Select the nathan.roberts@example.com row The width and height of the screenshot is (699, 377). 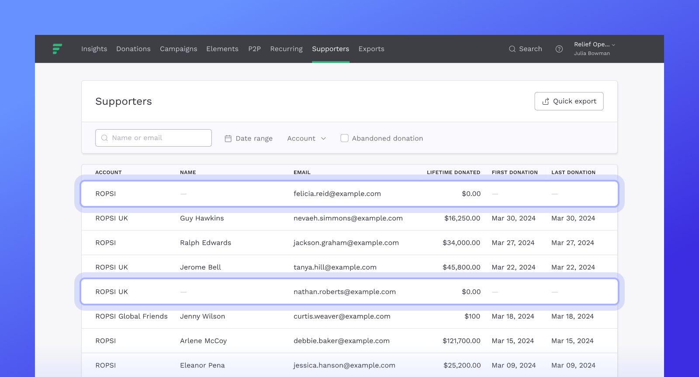pyautogui.click(x=344, y=292)
